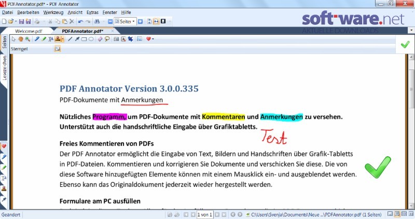The height and width of the screenshot is (219, 415).
Task: Open a file with the folder icon
Action: click(x=10, y=21)
